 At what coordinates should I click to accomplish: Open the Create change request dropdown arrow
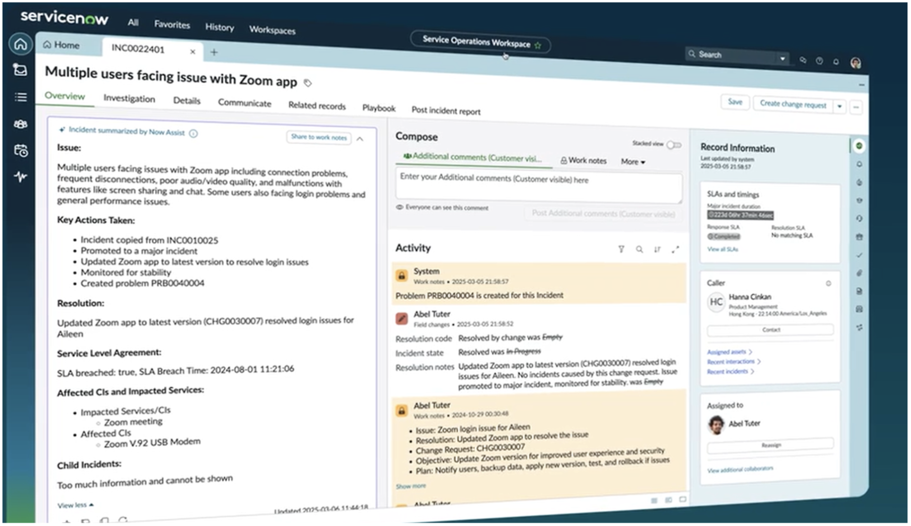point(840,106)
